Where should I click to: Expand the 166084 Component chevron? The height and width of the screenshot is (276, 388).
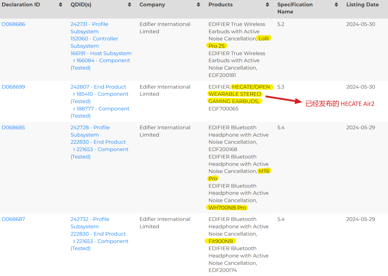[x=74, y=61]
